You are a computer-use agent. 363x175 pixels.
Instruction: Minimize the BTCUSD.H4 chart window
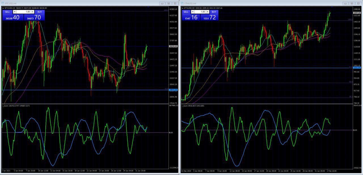[162, 3]
